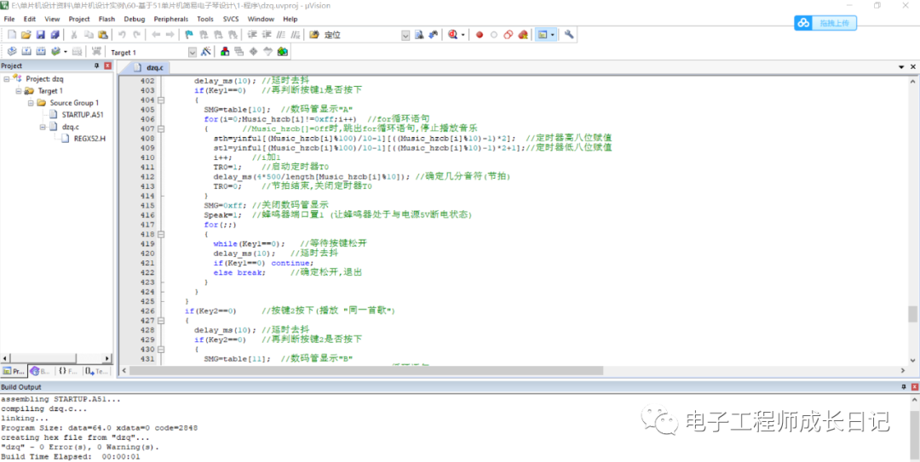
Task: Collapse the code fold at line 418
Action: [160, 234]
